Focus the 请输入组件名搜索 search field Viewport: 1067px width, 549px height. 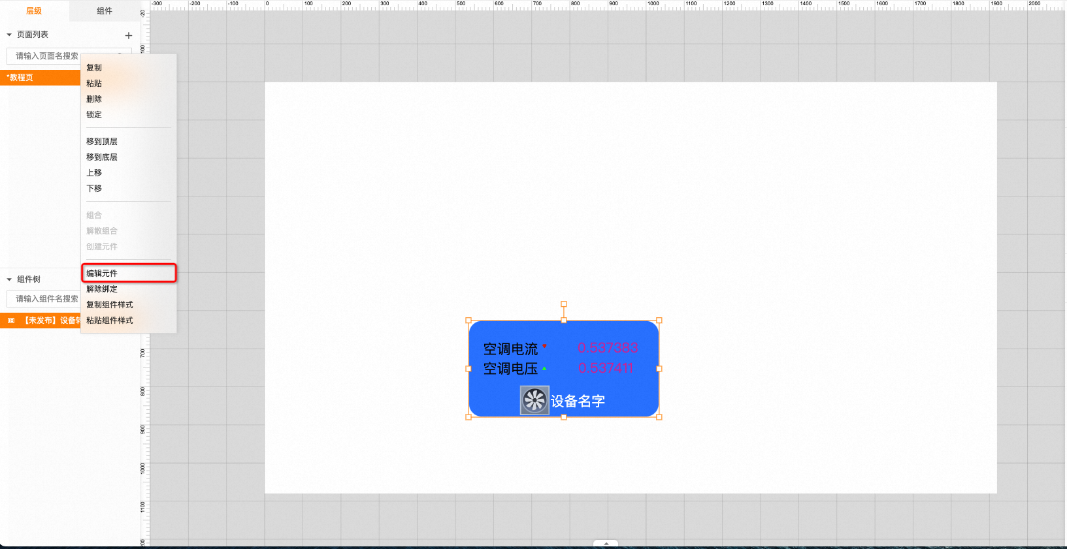pyautogui.click(x=43, y=299)
